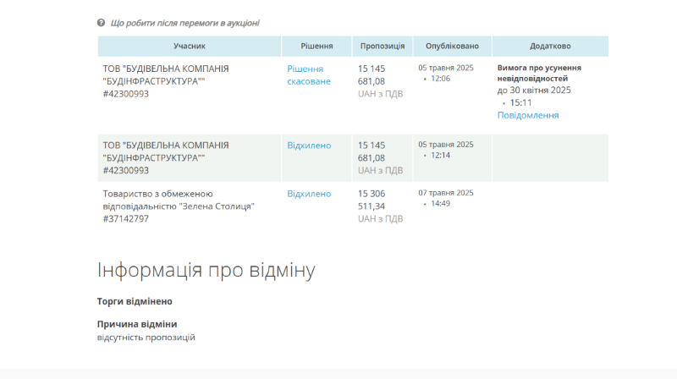Click the 14:49 publication time
The image size is (677, 379).
440,204
